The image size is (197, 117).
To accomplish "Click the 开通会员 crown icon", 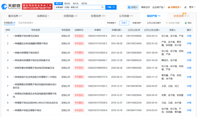I will pyautogui.click(x=169, y=7).
